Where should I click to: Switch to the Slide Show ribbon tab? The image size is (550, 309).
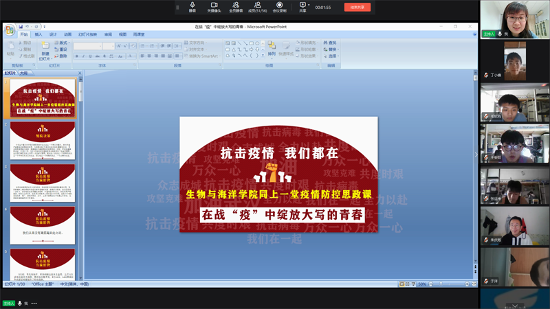pos(87,34)
